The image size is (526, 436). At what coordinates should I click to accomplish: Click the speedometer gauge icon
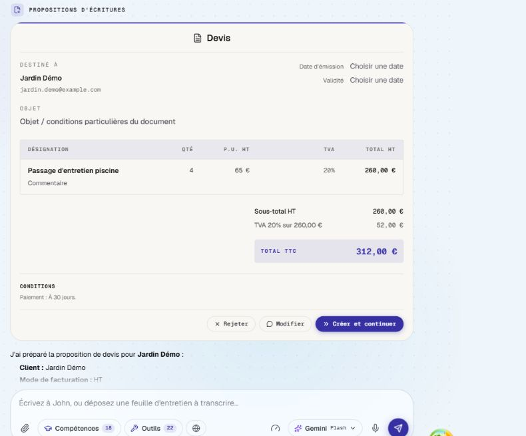(276, 428)
